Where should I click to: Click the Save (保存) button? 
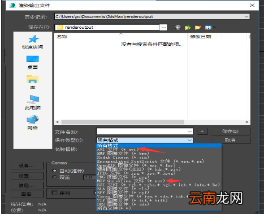(x=231, y=132)
